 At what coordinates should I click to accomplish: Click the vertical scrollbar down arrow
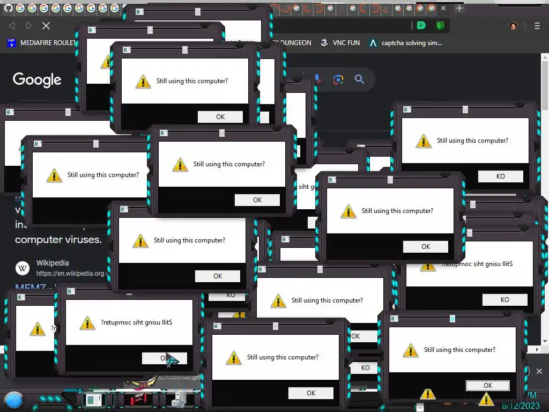click(545, 341)
